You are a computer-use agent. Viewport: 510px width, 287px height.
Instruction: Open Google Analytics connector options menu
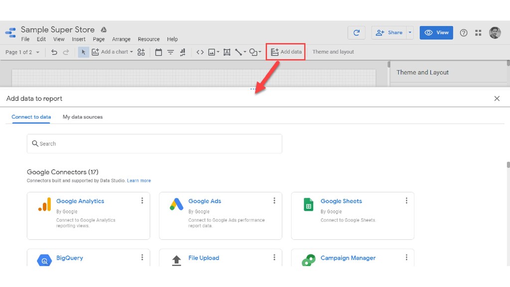coord(142,201)
